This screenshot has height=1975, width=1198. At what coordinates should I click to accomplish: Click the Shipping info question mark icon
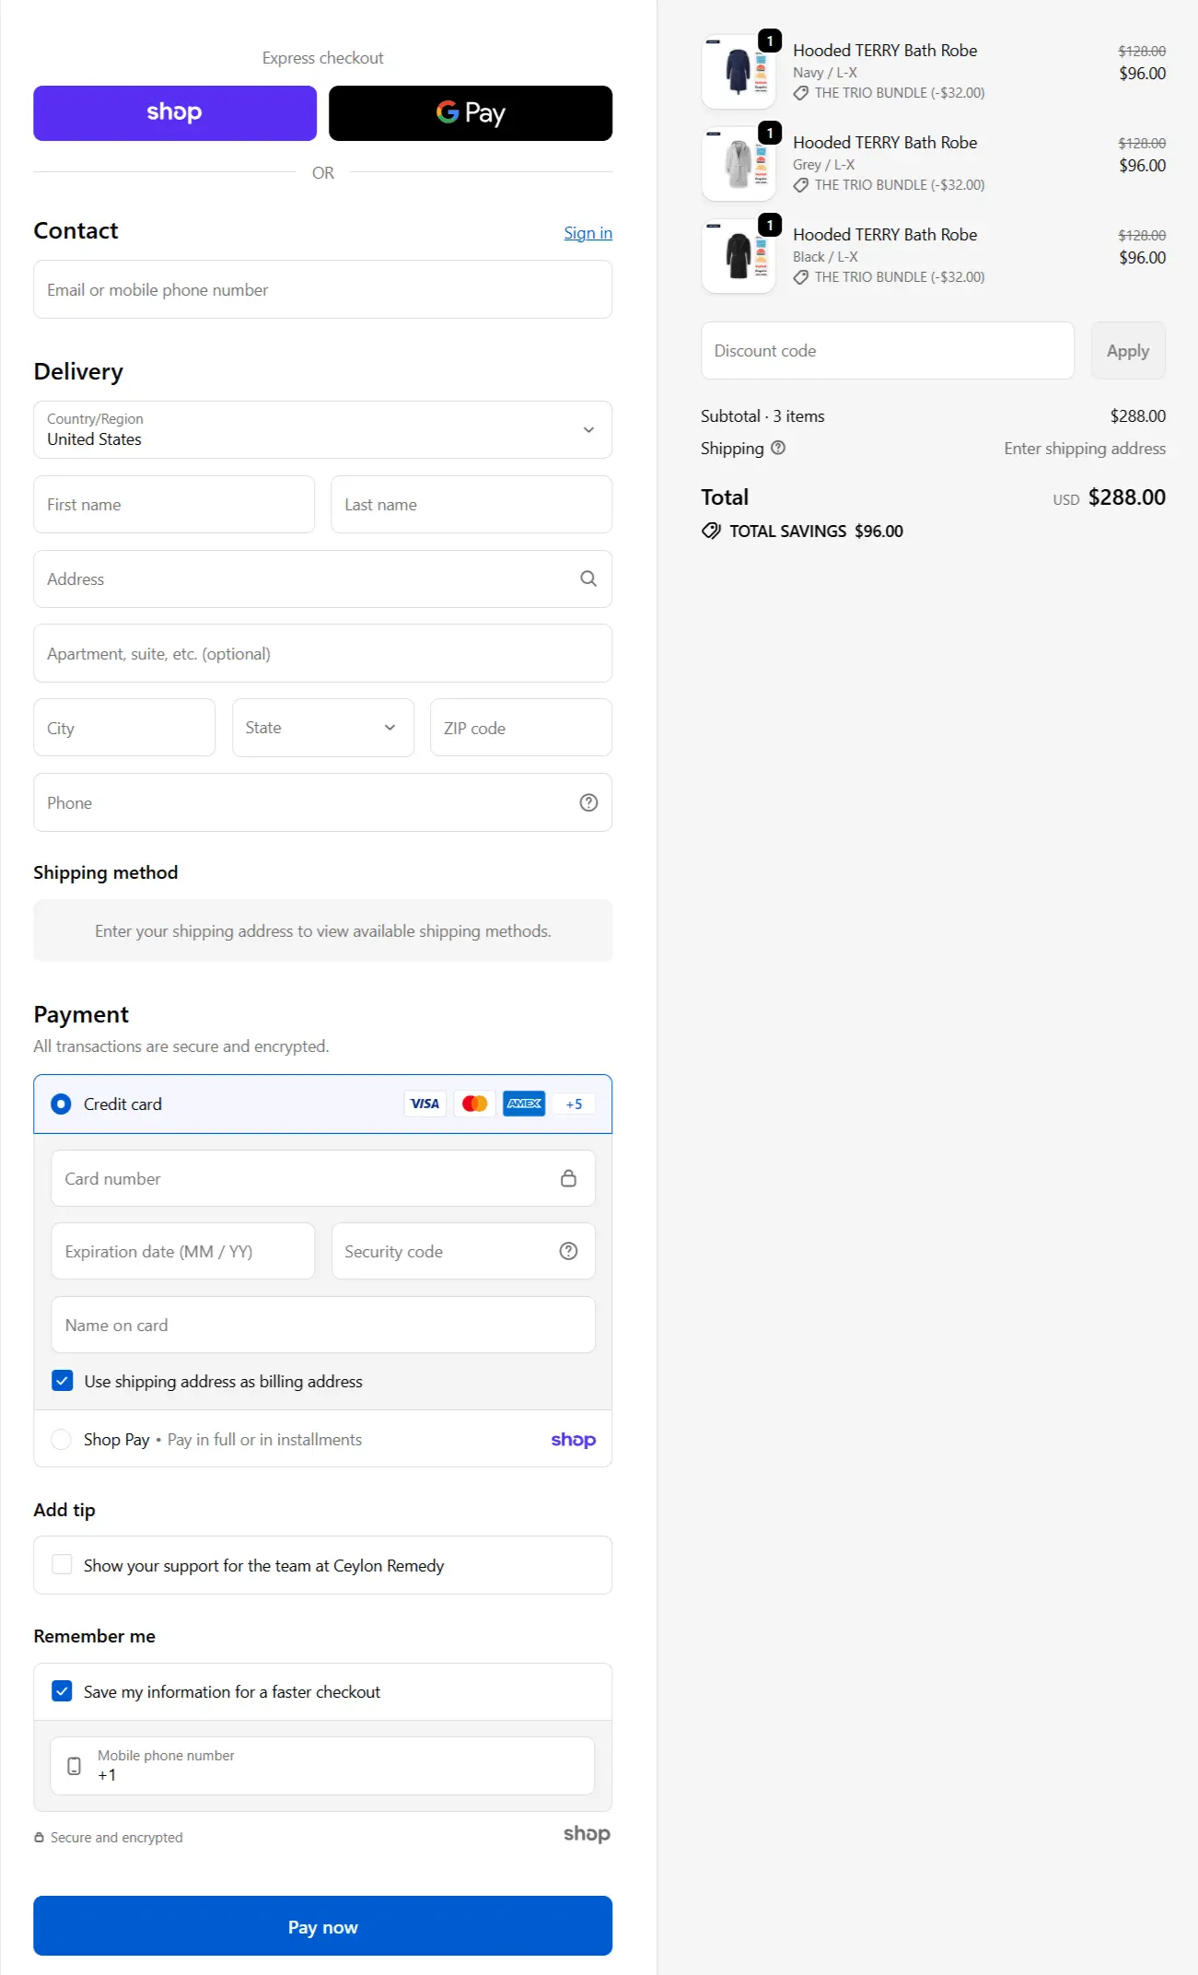click(778, 448)
